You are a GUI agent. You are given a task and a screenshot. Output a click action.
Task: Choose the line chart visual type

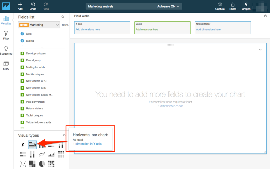42,154
